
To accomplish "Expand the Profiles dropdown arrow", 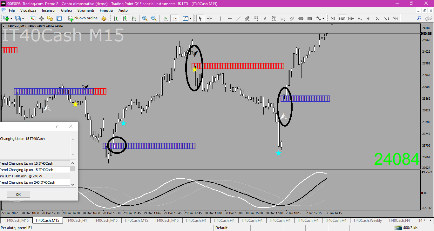I will (23, 18).
